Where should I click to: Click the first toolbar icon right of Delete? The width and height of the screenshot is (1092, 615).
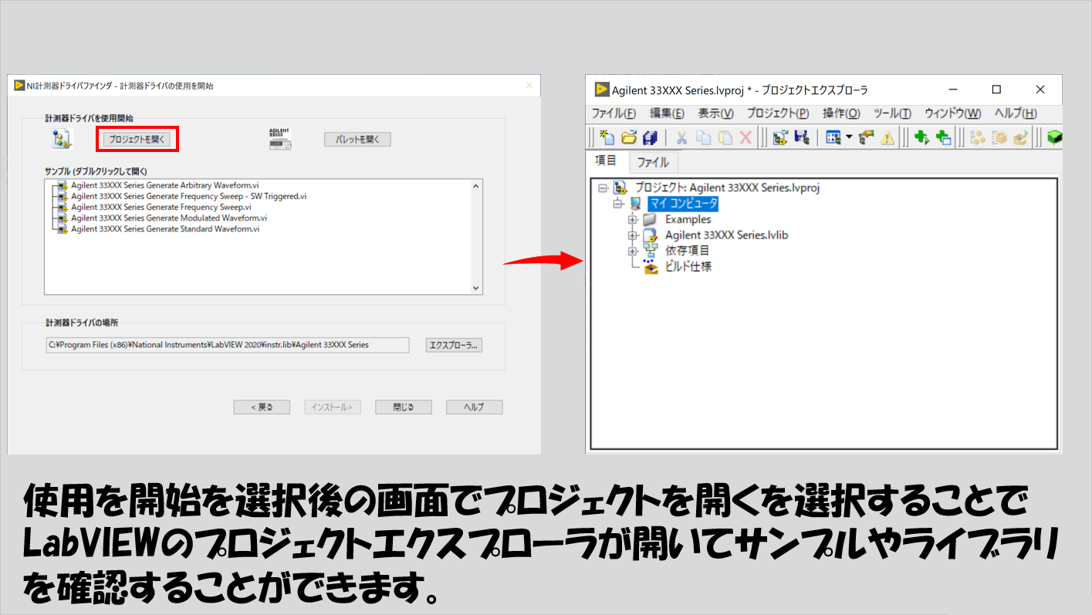(x=779, y=137)
